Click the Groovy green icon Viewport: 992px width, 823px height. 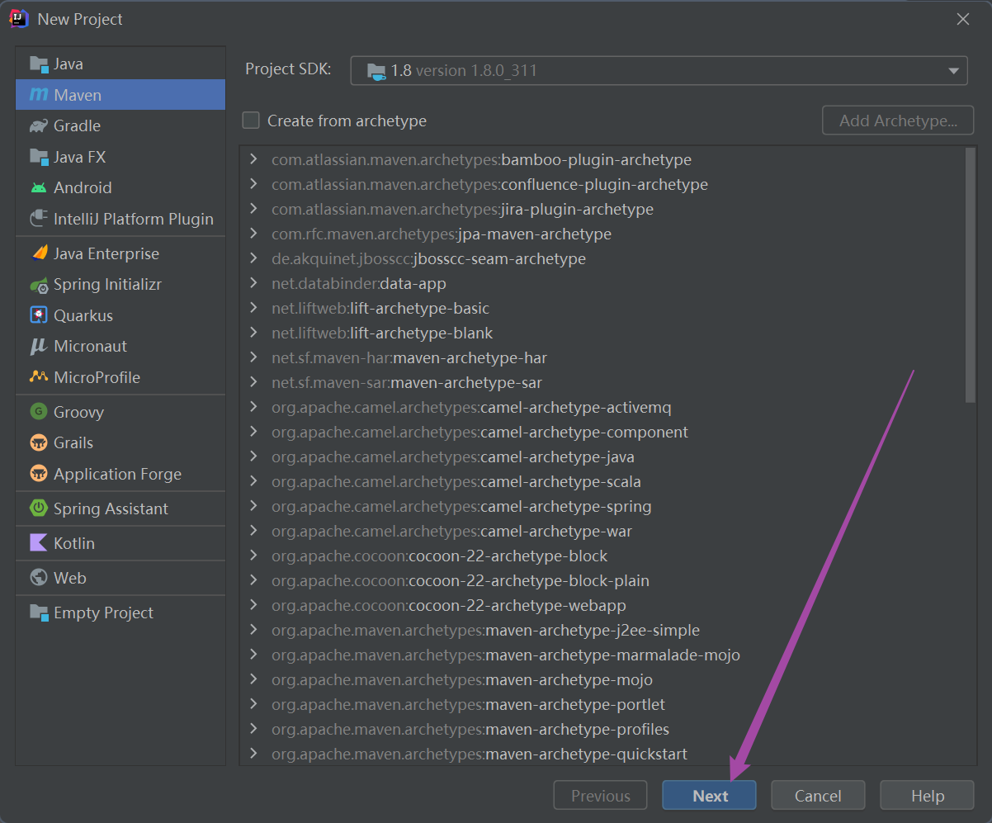[x=39, y=412]
